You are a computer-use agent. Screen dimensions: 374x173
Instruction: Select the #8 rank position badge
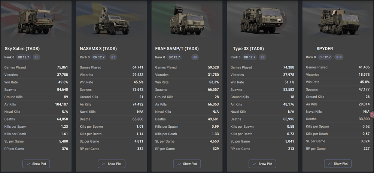point(195,57)
